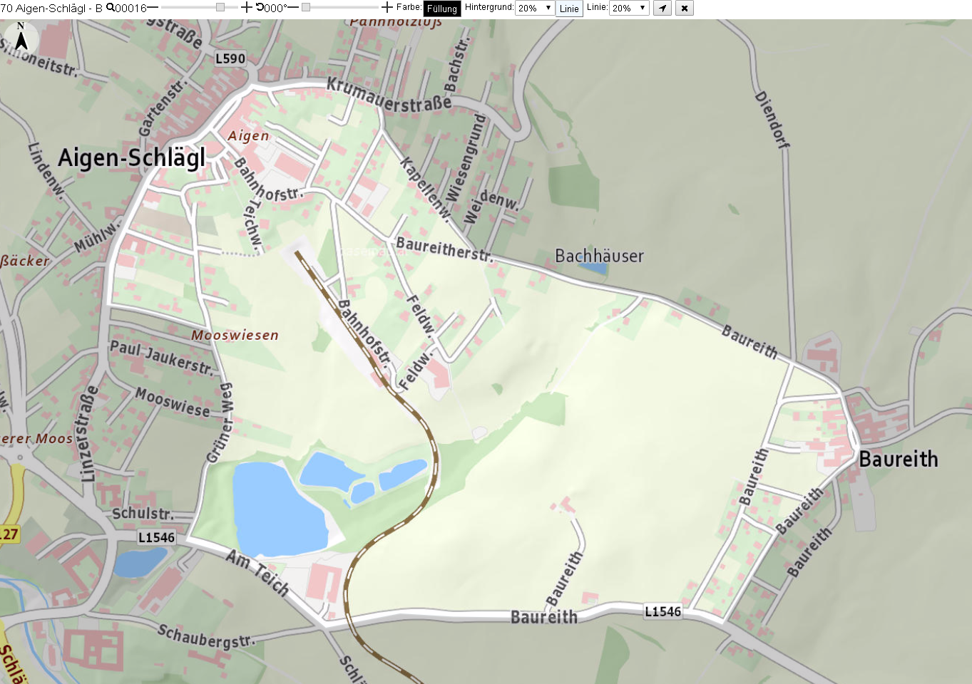Click the location arrow button
This screenshot has width=972, height=684.
[x=663, y=8]
